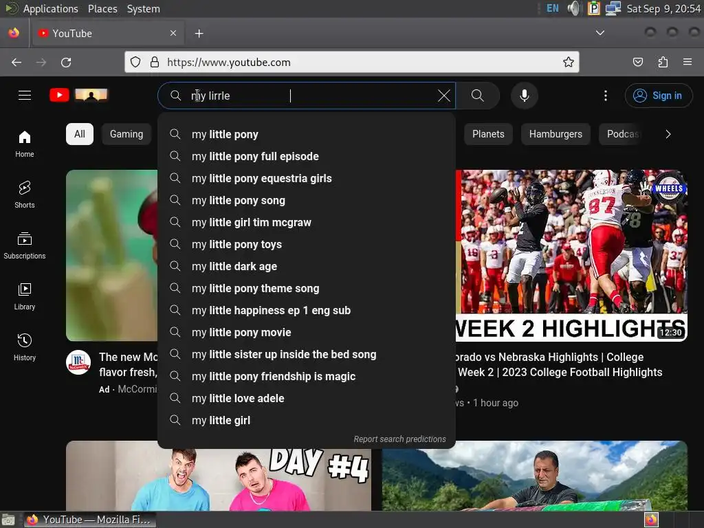The width and height of the screenshot is (704, 528).
Task: Click the YouTube — Mozilla Firefox taskbar button
Action: click(x=90, y=520)
